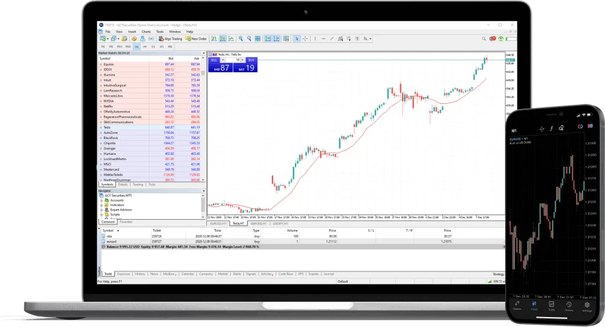This screenshot has width=605, height=327.
Task: Switch to the History tab in Toolbox
Action: click(x=140, y=273)
